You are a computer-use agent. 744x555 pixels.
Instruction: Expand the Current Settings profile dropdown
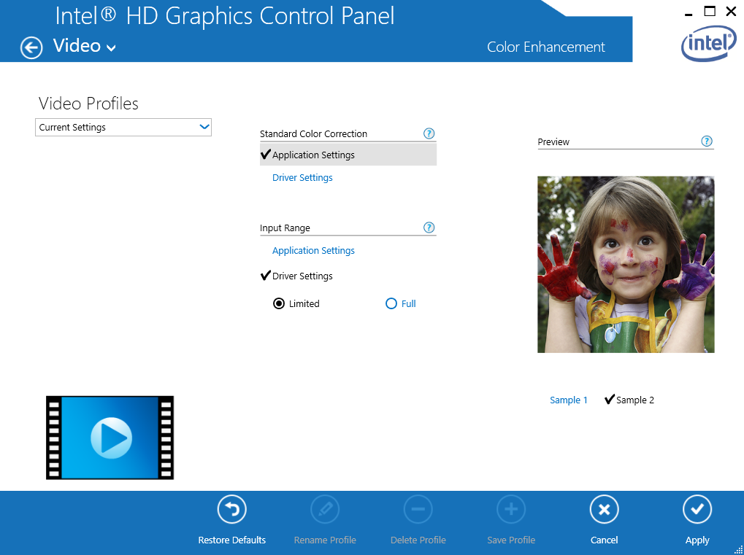coord(123,127)
